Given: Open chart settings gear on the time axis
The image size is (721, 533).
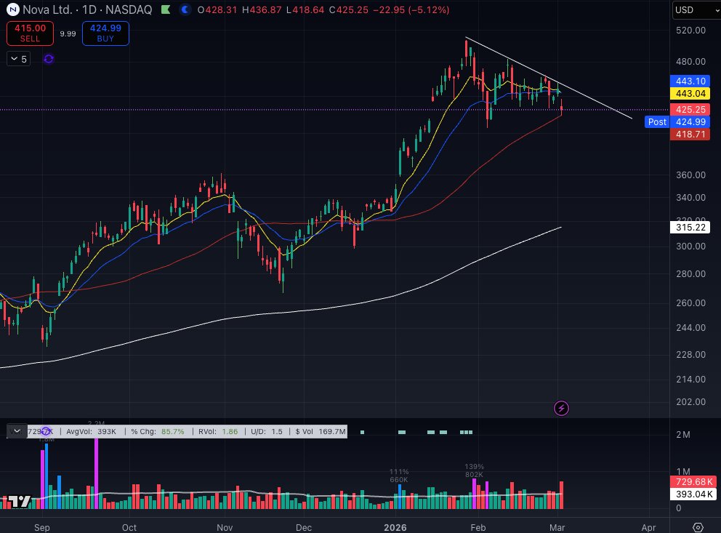Looking at the screenshot, I should point(698,527).
